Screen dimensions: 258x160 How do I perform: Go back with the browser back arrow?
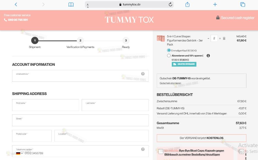click(x=16, y=4)
